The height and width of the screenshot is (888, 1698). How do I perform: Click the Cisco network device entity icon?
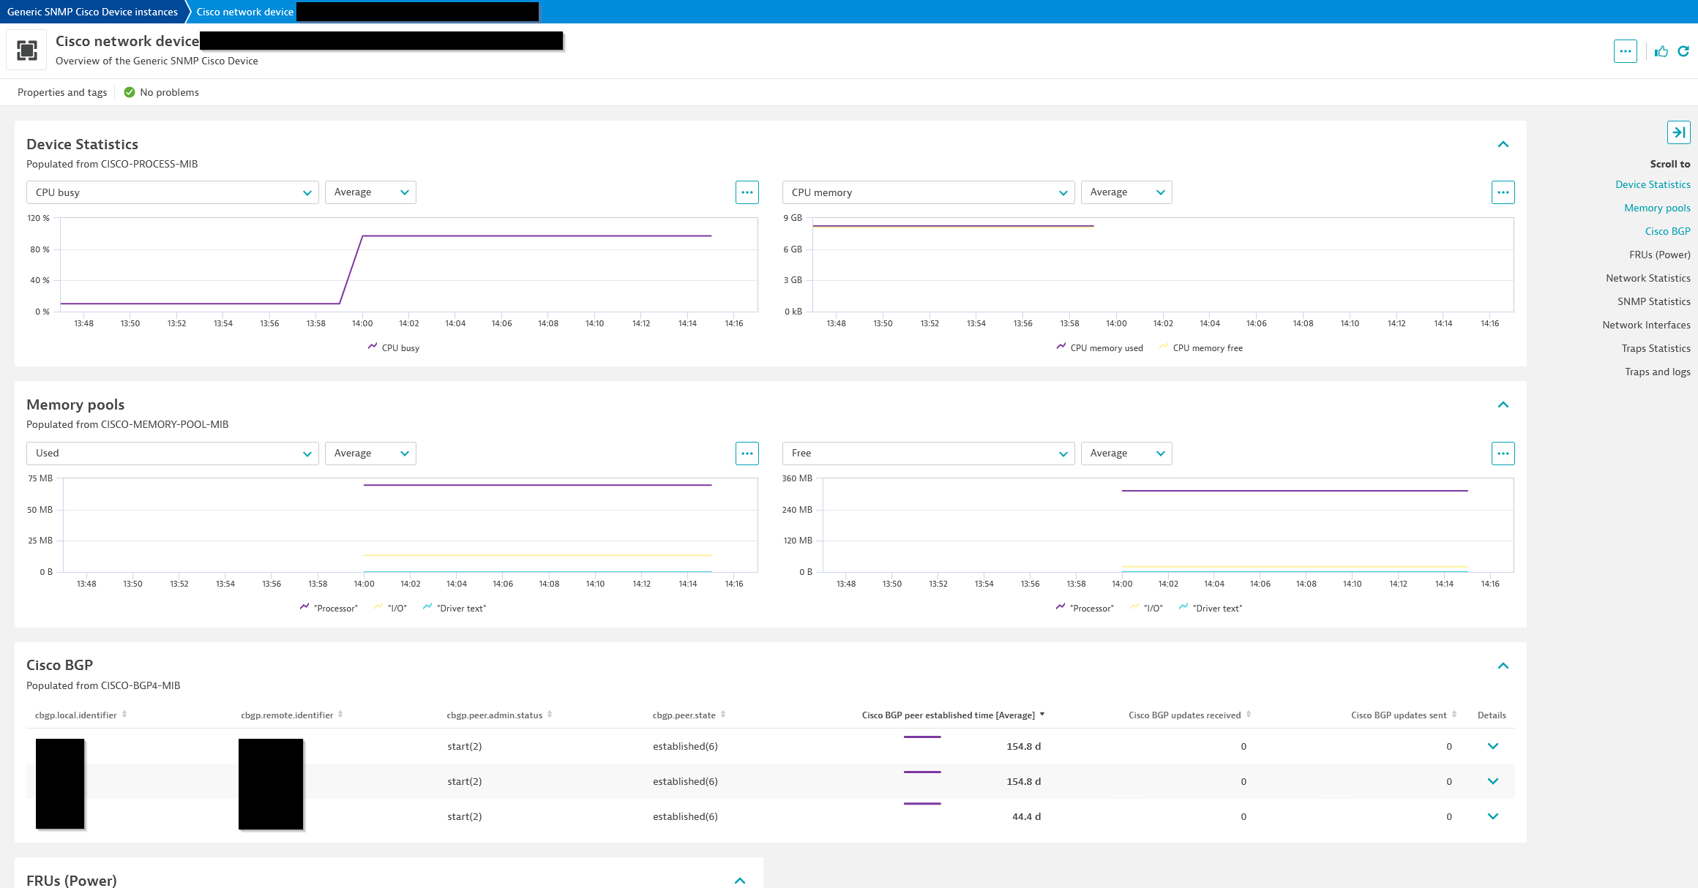pyautogui.click(x=27, y=50)
